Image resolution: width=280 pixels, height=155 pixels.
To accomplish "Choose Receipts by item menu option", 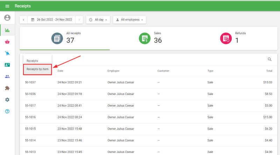I will tap(37, 69).
